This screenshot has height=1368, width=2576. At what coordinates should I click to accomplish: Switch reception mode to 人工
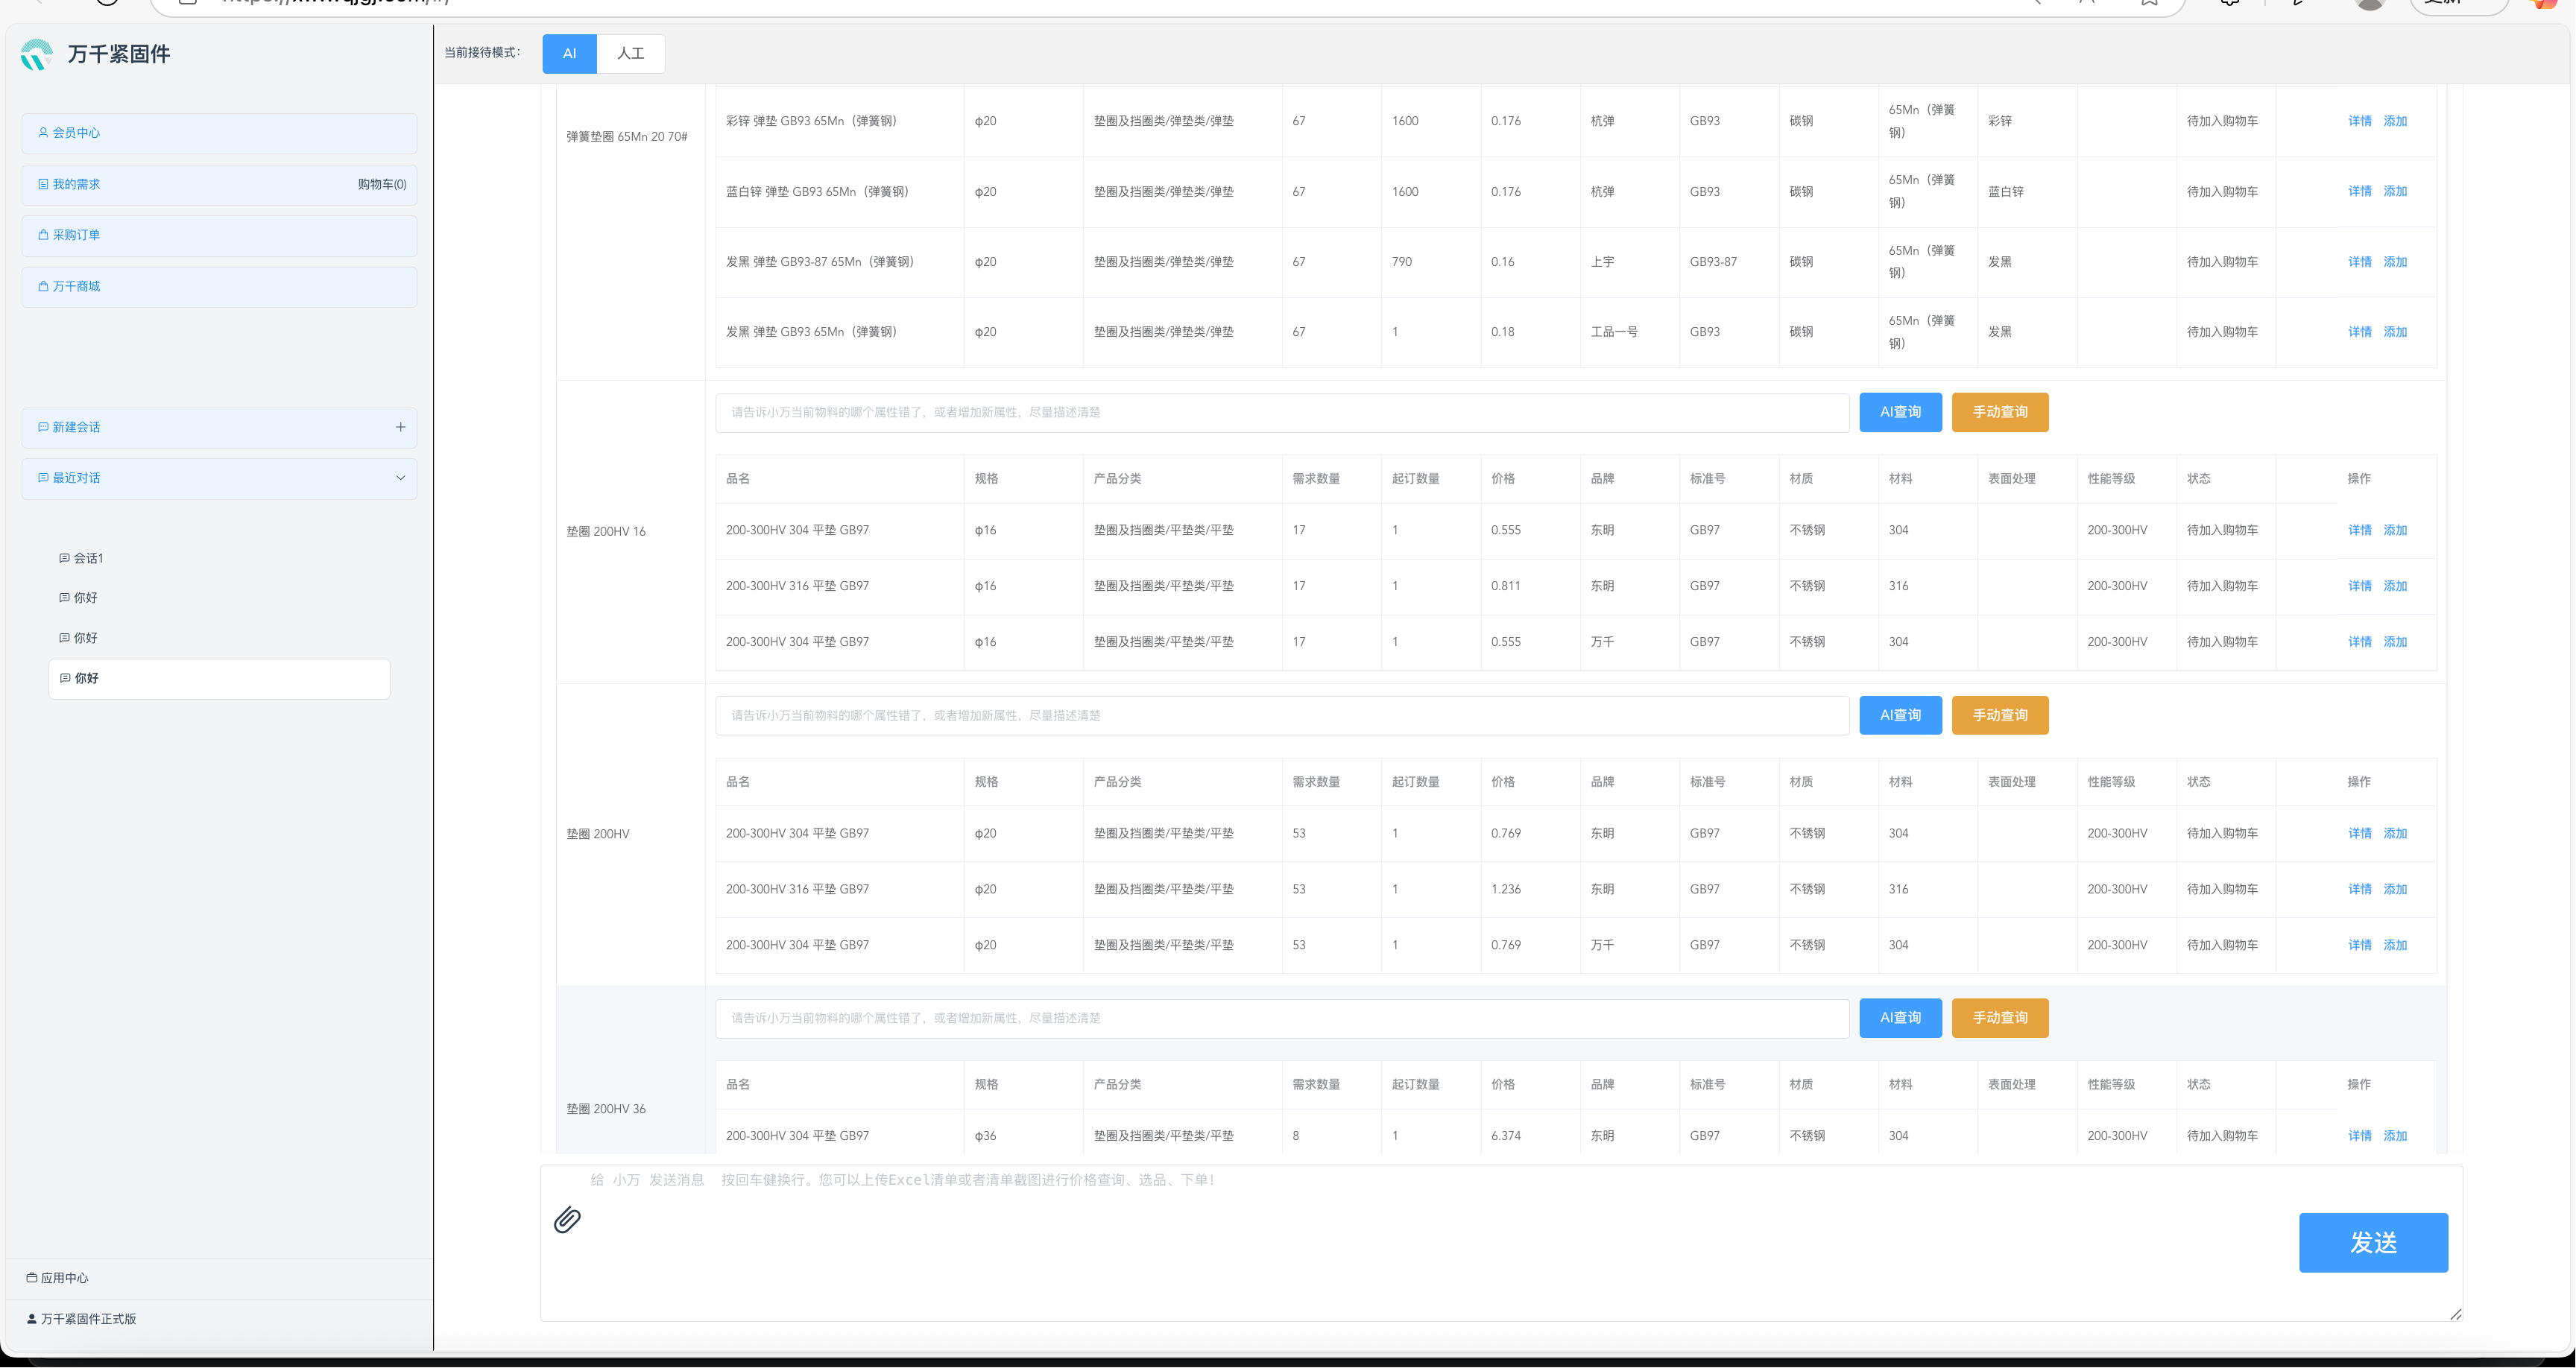pos(630,54)
